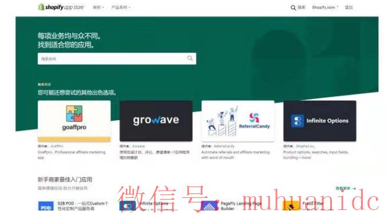Viewport: 388px width, 222px height.
Task: Click the app search input field
Action: pyautogui.click(x=117, y=59)
